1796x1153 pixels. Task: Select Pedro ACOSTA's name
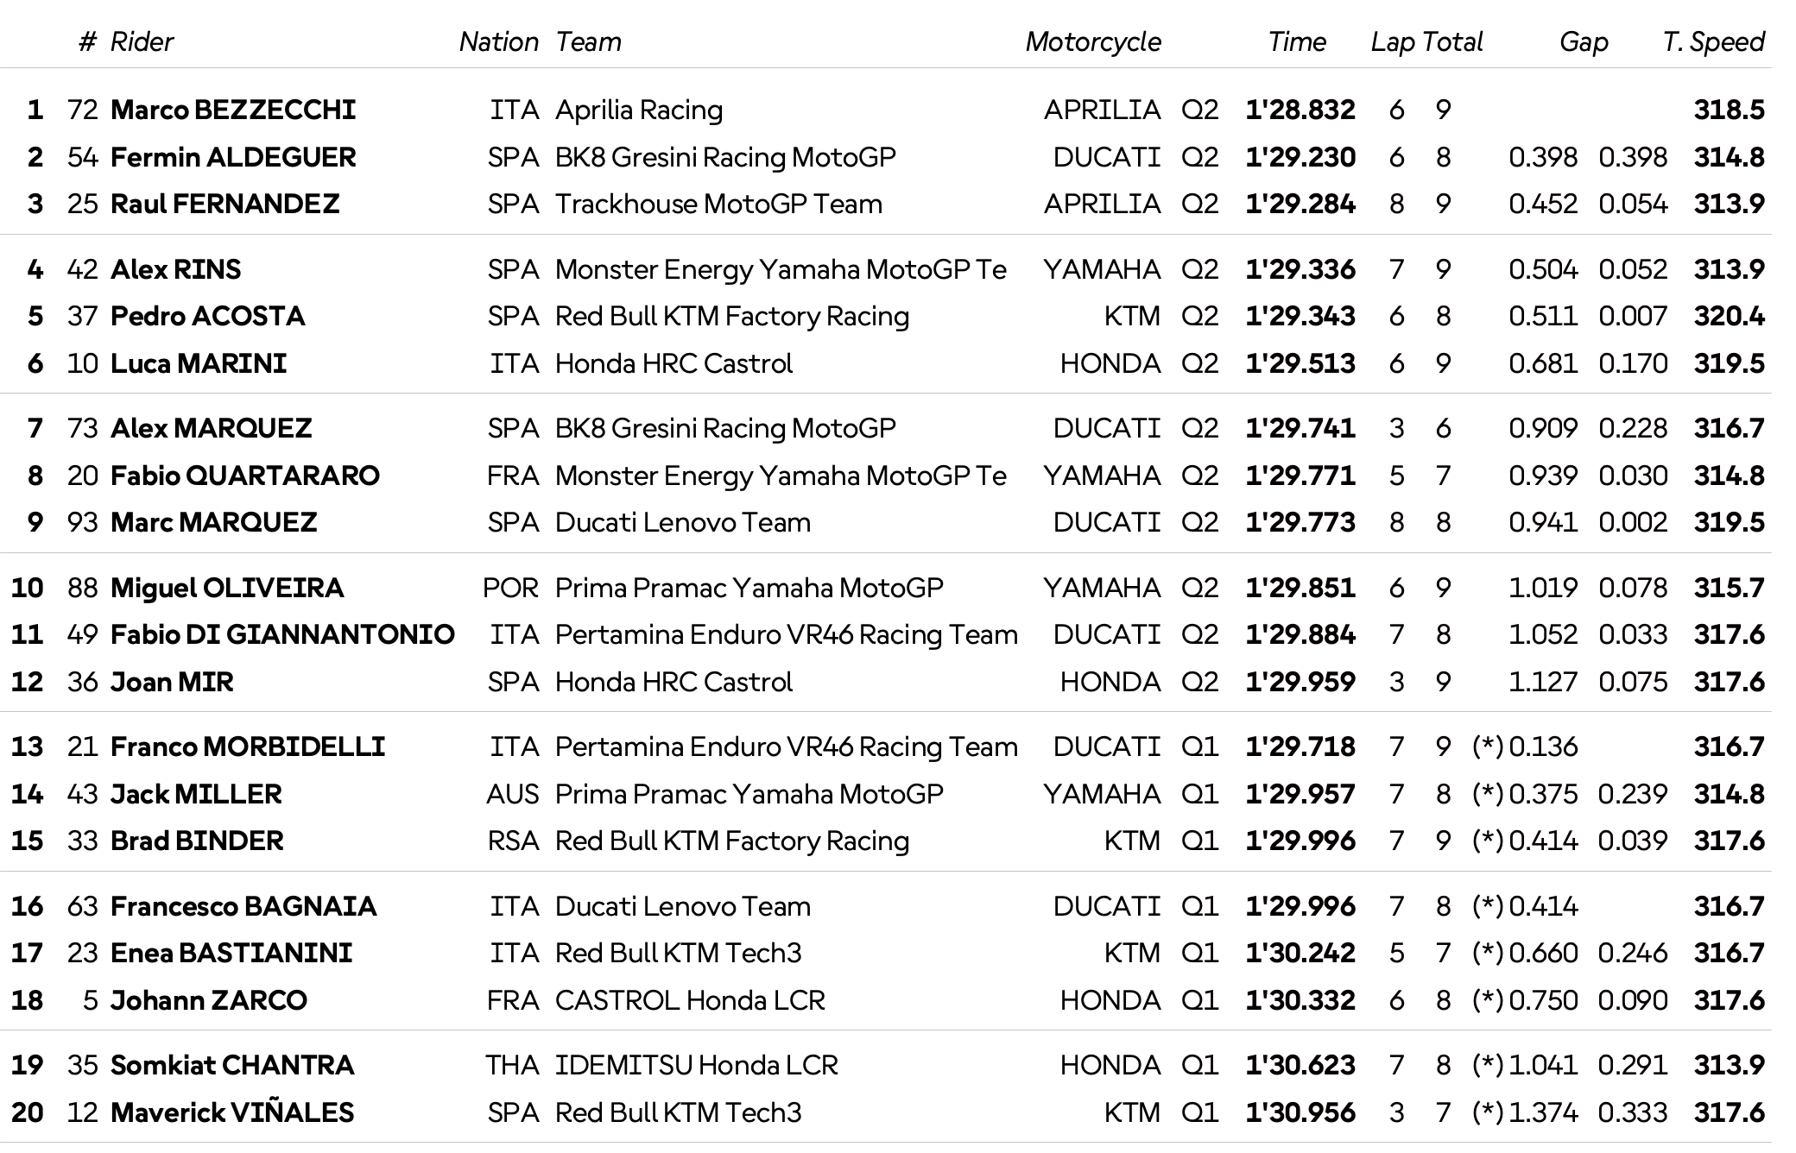207,316
